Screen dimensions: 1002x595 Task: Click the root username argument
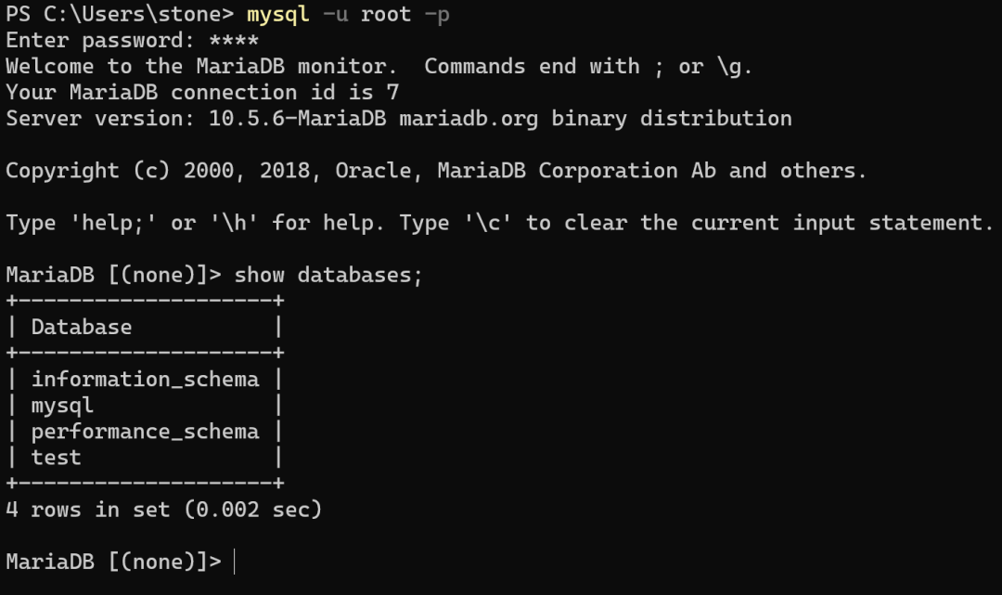(385, 15)
